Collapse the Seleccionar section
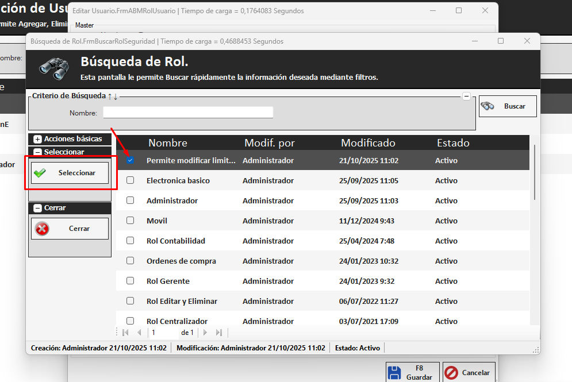The width and height of the screenshot is (572, 382). click(38, 152)
